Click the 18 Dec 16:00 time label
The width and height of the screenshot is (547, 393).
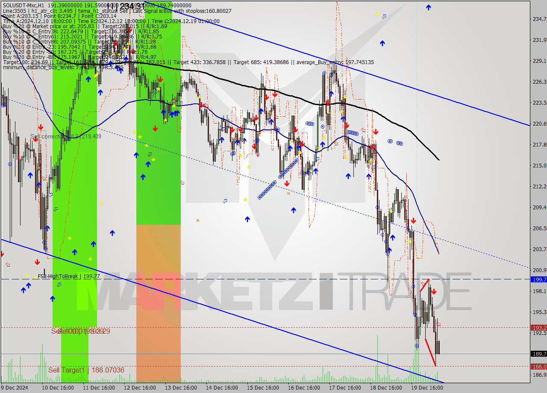pos(386,388)
